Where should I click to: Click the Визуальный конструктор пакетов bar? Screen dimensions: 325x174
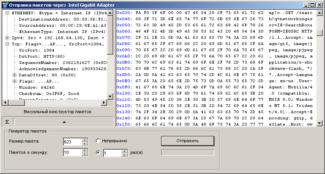point(58,112)
